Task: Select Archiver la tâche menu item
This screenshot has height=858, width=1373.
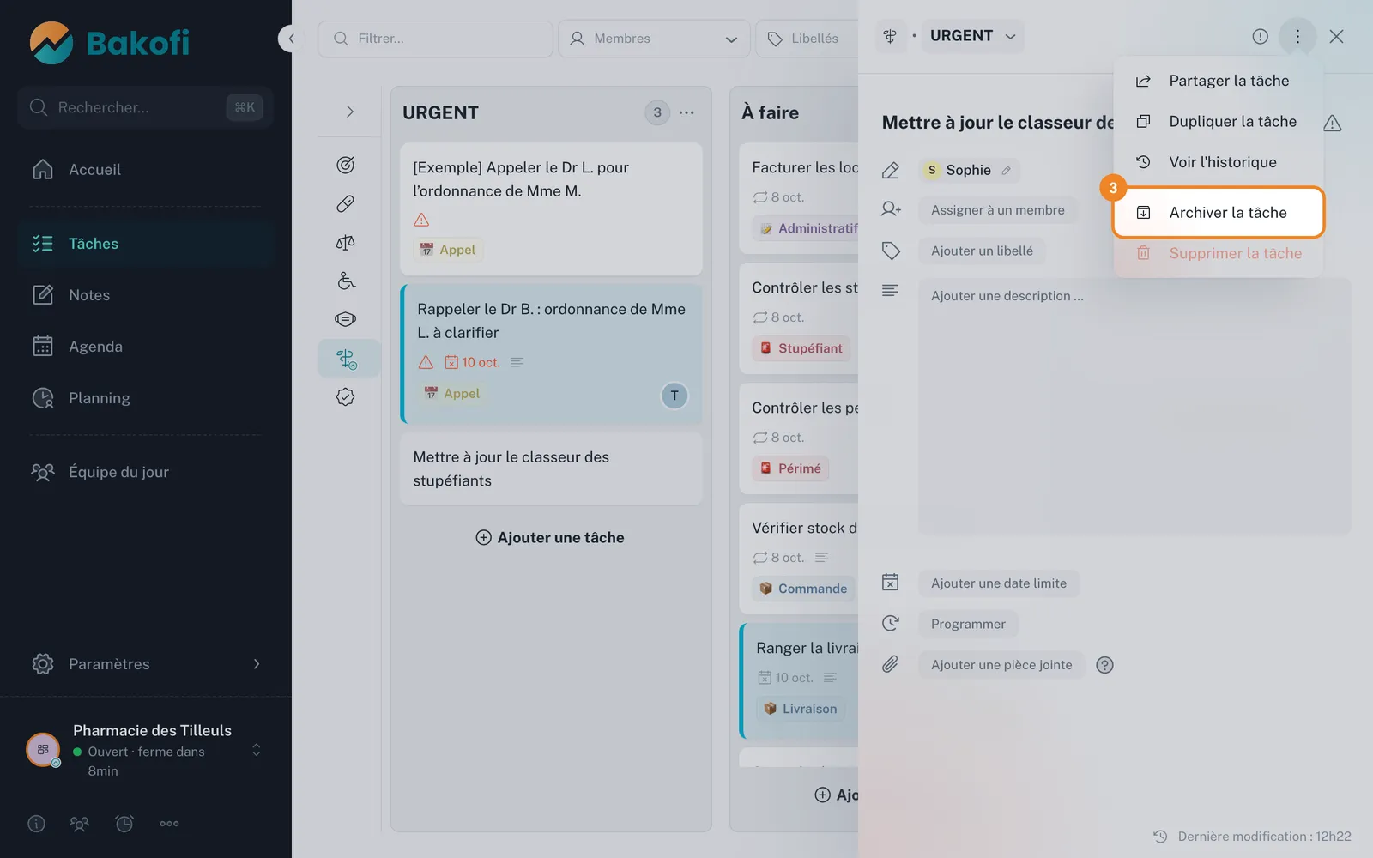Action: tap(1219, 212)
